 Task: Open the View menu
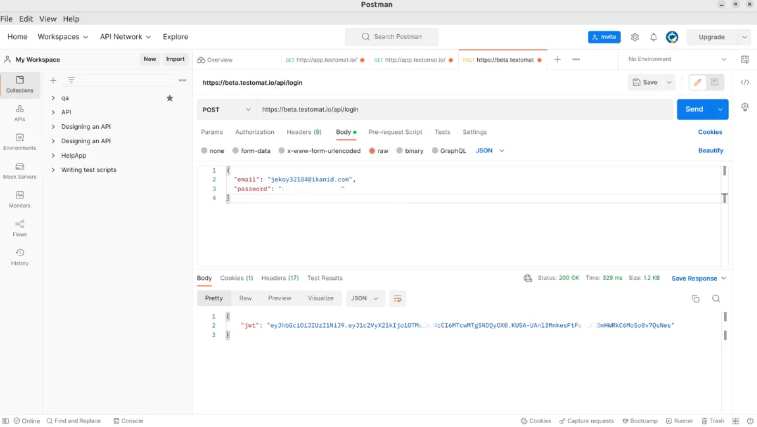click(x=47, y=19)
